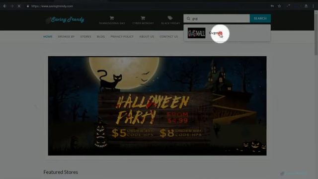Click the SEARCH button
318x179 pixels.
tap(260, 18)
